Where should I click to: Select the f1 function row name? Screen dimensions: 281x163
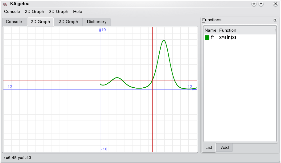tap(213, 37)
